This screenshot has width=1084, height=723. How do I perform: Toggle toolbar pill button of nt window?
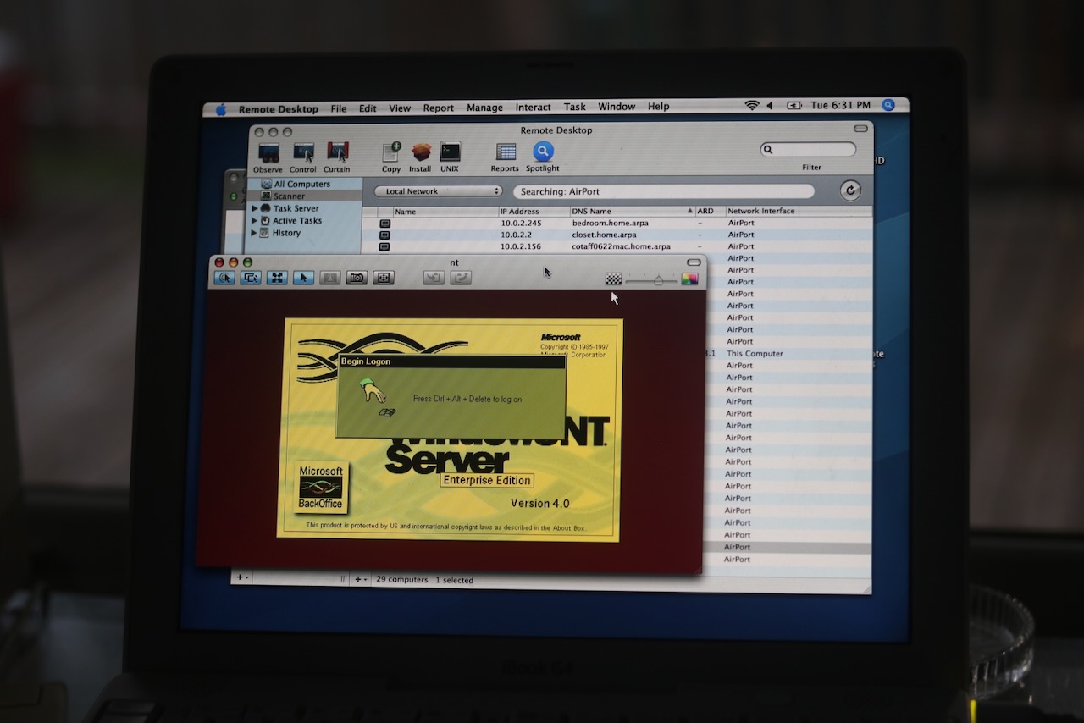point(694,262)
